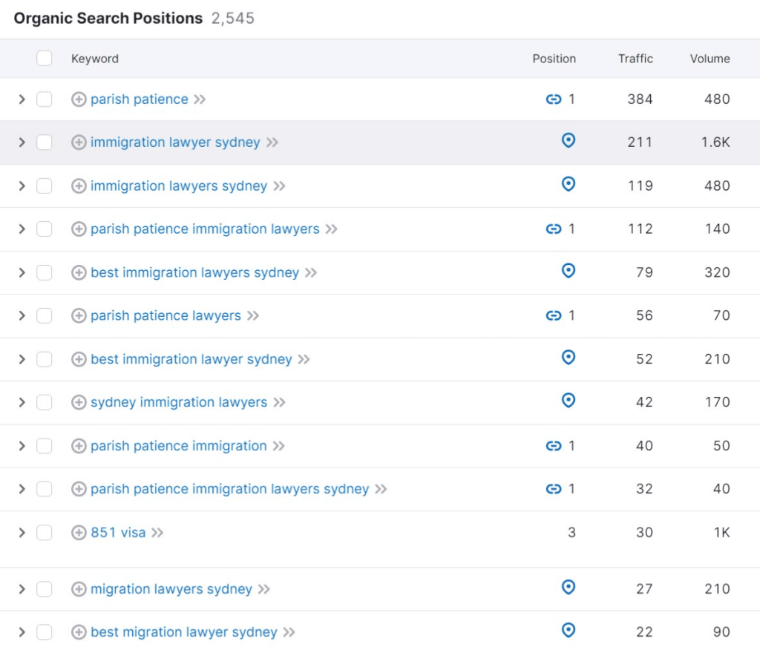Click plus icon beside 'parish patience' keyword

[x=79, y=99]
